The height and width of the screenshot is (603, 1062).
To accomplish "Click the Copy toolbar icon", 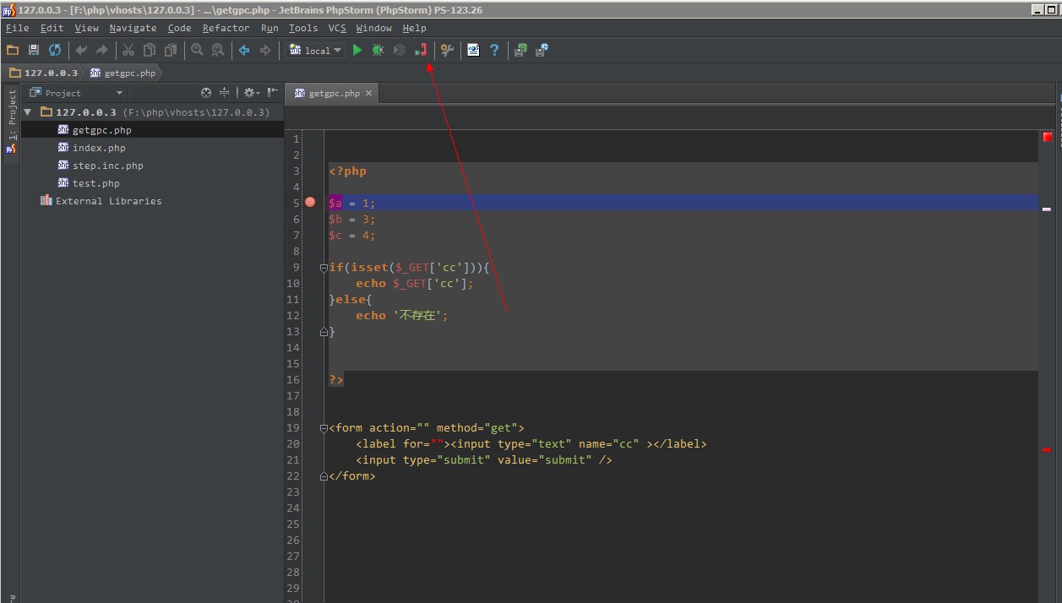I will tap(150, 51).
